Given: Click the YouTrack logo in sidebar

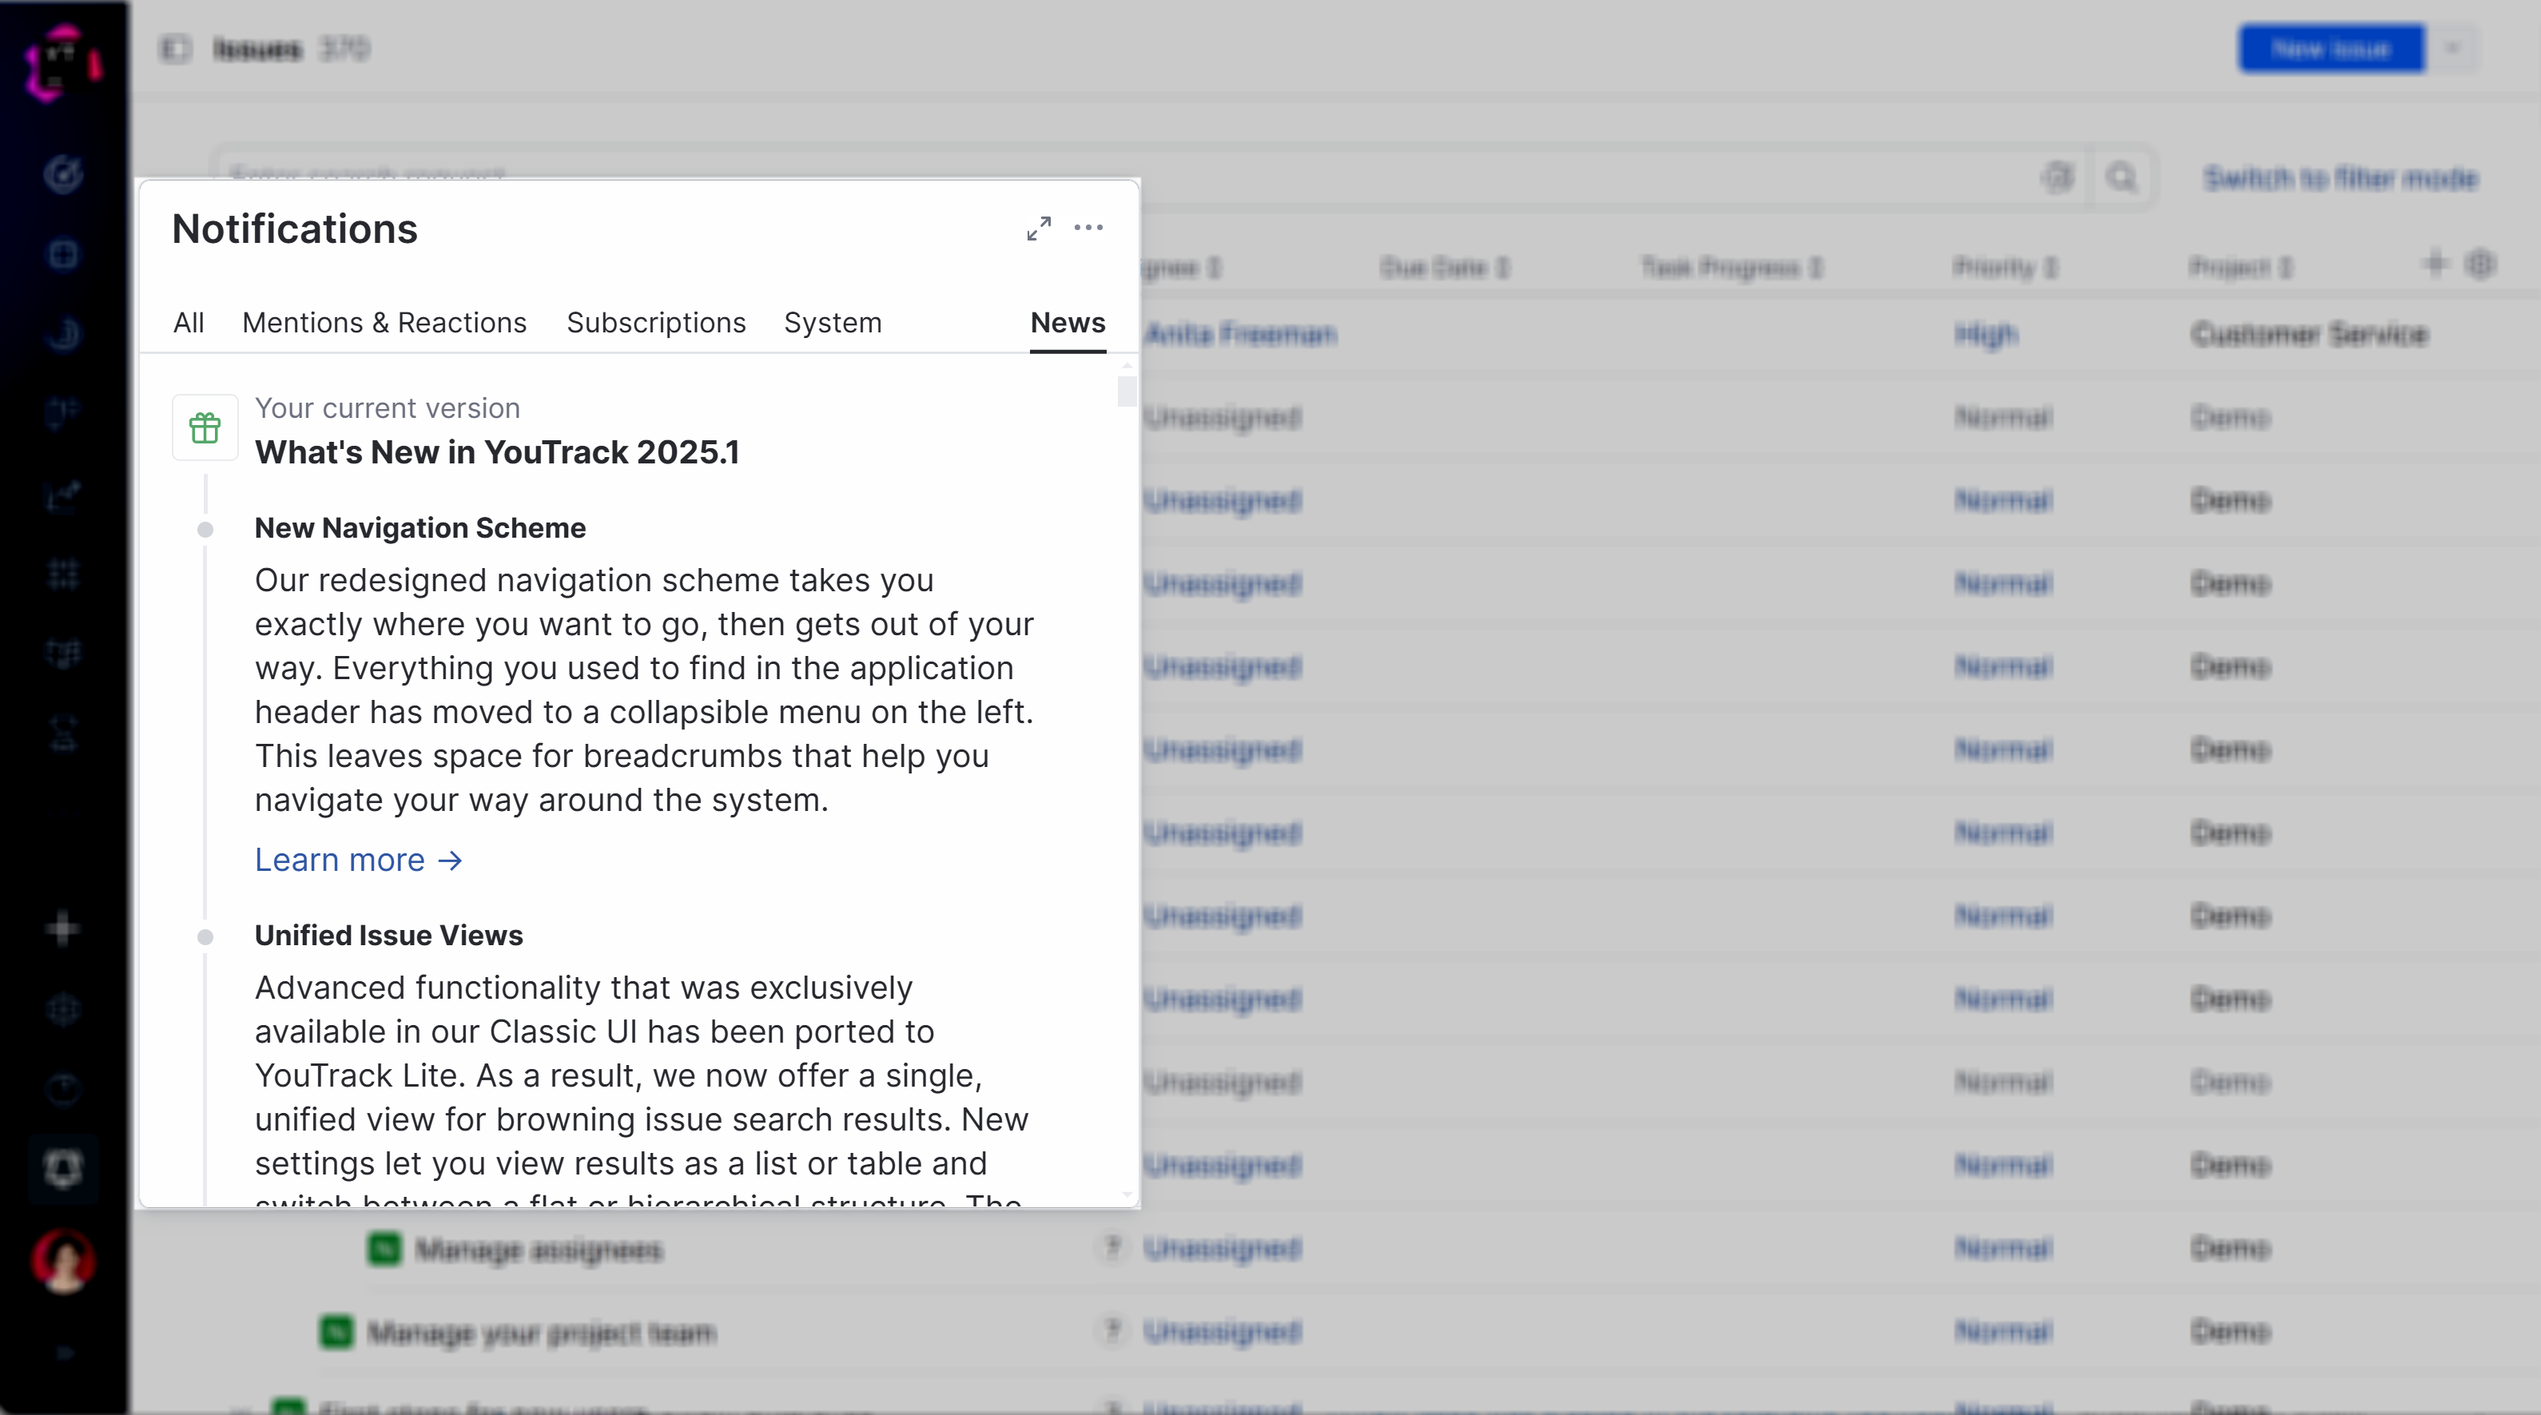Looking at the screenshot, I should pyautogui.click(x=62, y=63).
